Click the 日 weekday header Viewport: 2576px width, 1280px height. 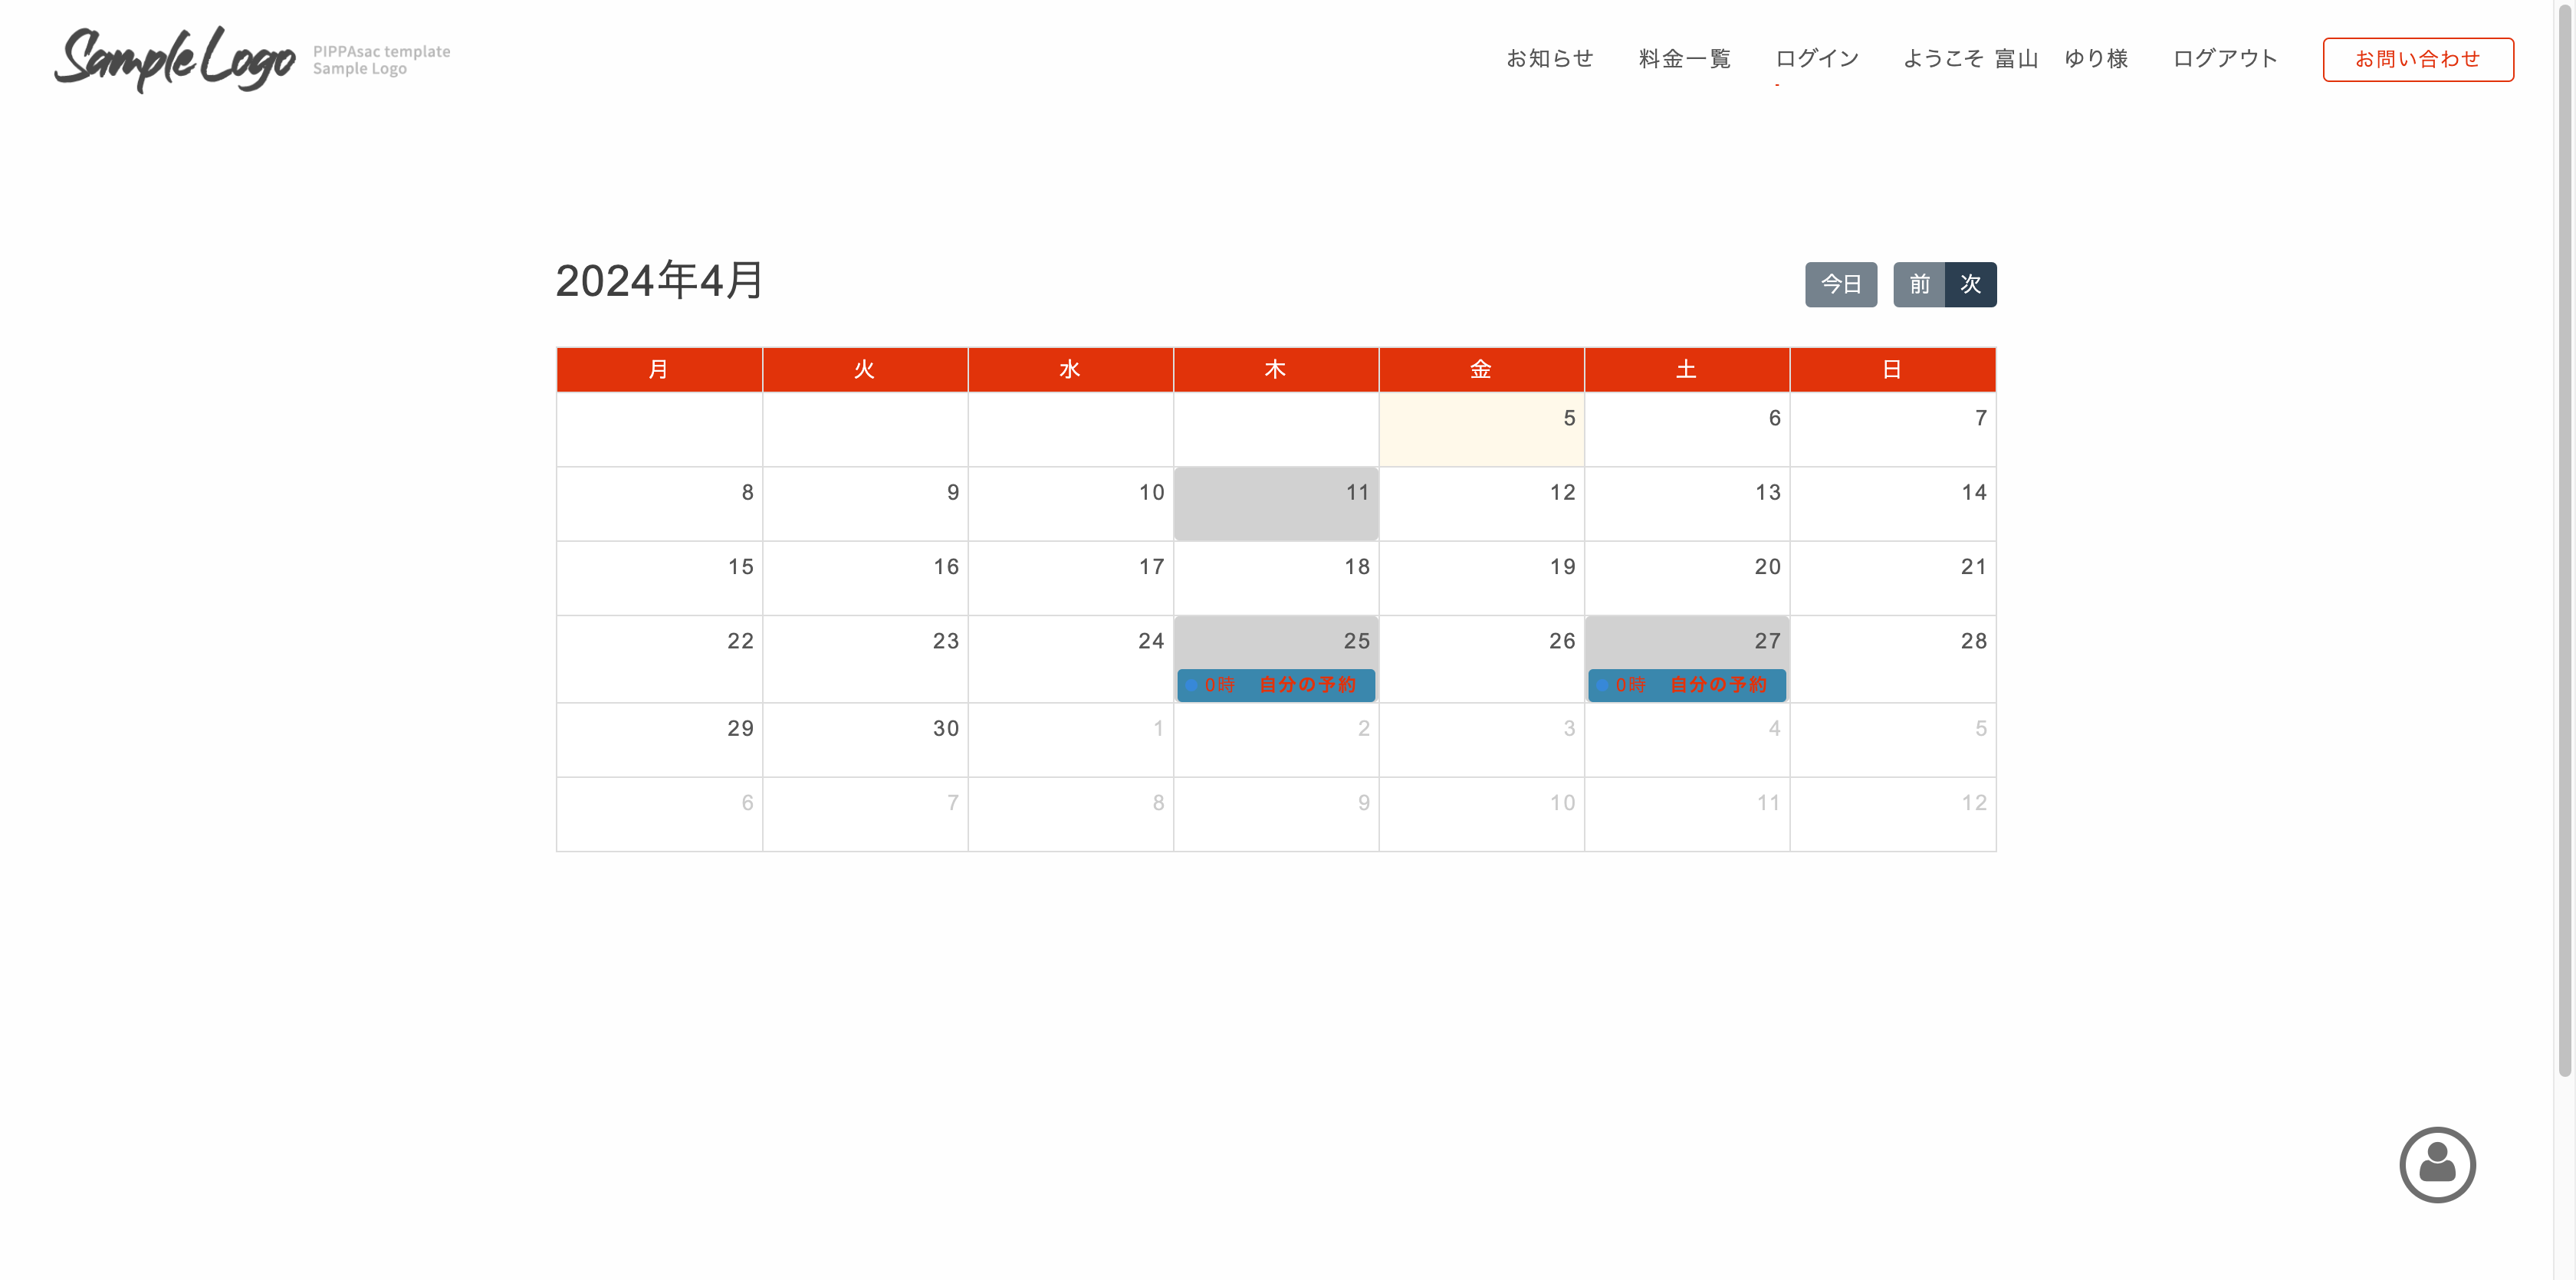[1892, 370]
